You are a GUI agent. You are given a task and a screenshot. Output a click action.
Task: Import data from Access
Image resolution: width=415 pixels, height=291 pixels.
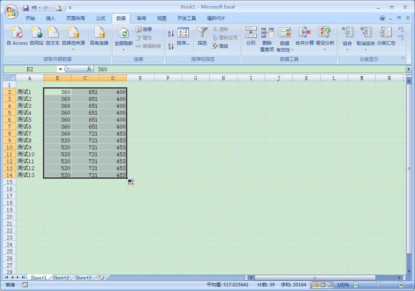pos(17,36)
